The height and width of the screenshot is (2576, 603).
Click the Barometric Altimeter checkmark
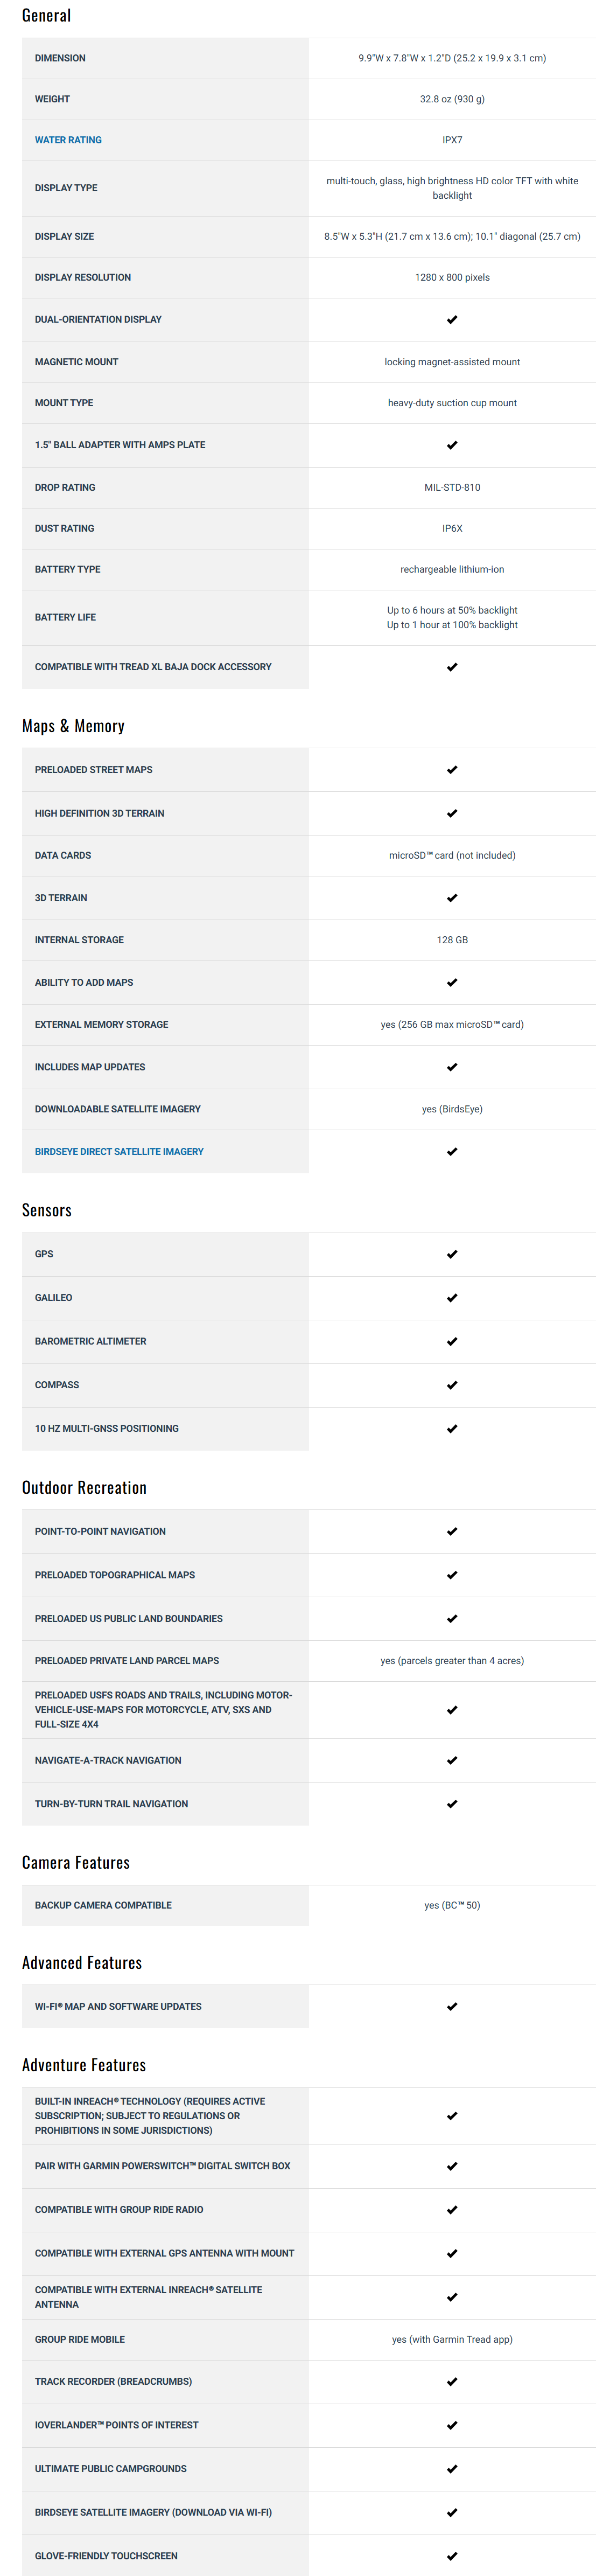point(452,1342)
